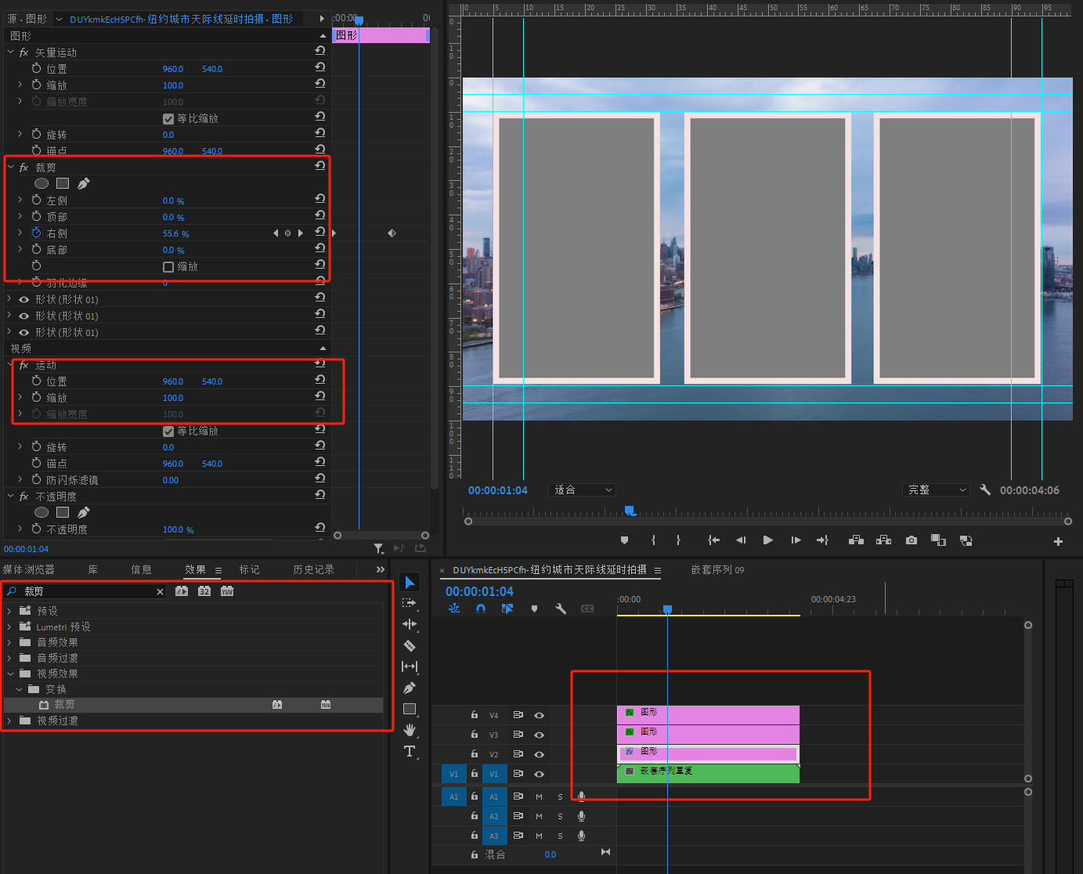Open program monitor wrench settings
Screen dimensions: 1083x874
click(985, 489)
